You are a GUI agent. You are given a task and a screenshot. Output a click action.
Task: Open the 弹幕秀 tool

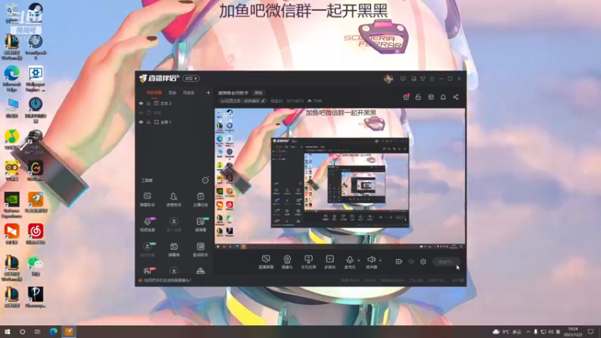click(x=174, y=249)
